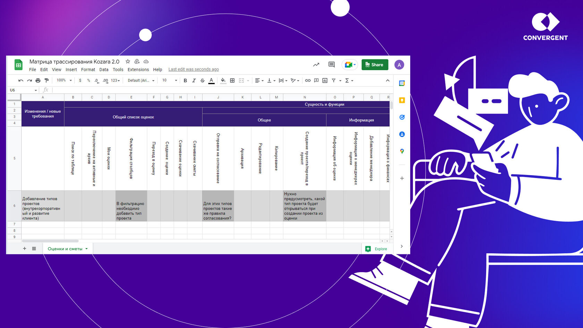The image size is (583, 328).
Task: Check the cloud document status icon
Action: click(x=146, y=61)
